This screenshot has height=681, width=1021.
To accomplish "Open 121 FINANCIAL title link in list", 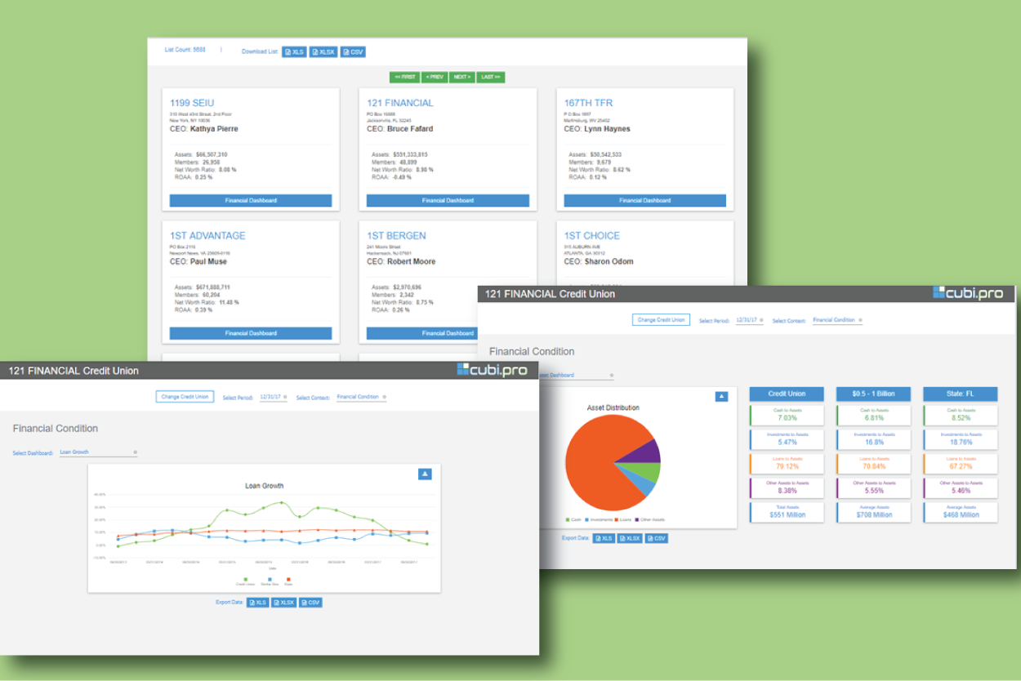I will pyautogui.click(x=400, y=103).
